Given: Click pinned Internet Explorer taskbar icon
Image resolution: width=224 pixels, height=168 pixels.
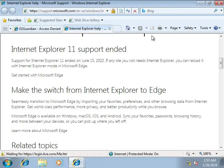Looking at the screenshot, I should 25,163.
